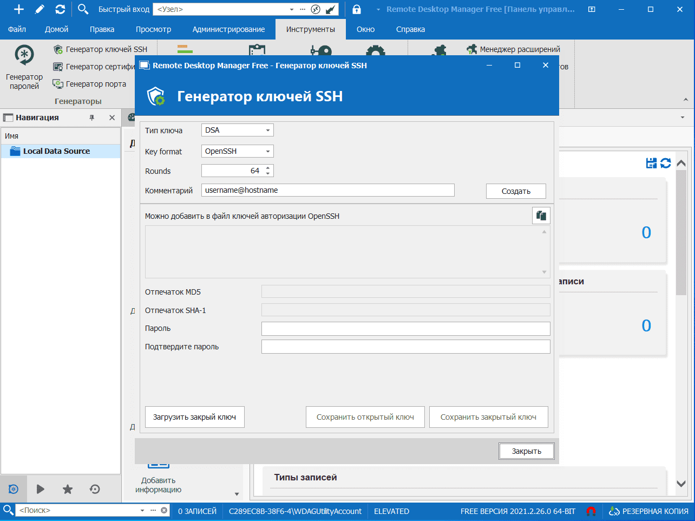The height and width of the screenshot is (521, 695).
Task: Click Сохранить закрытый ключ button
Action: pos(489,417)
